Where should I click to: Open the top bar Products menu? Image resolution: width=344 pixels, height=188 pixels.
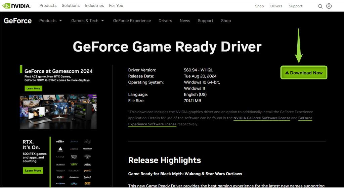(48, 6)
